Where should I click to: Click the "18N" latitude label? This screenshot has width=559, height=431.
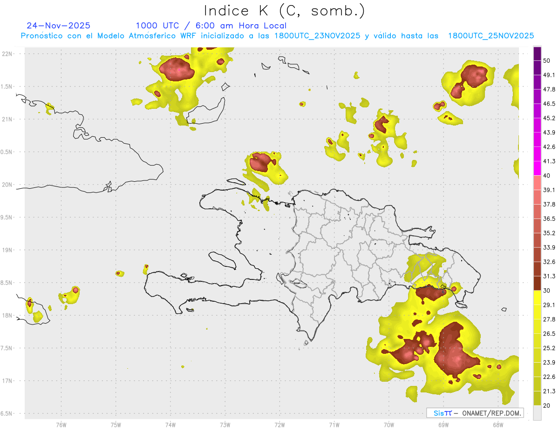[x=7, y=316]
